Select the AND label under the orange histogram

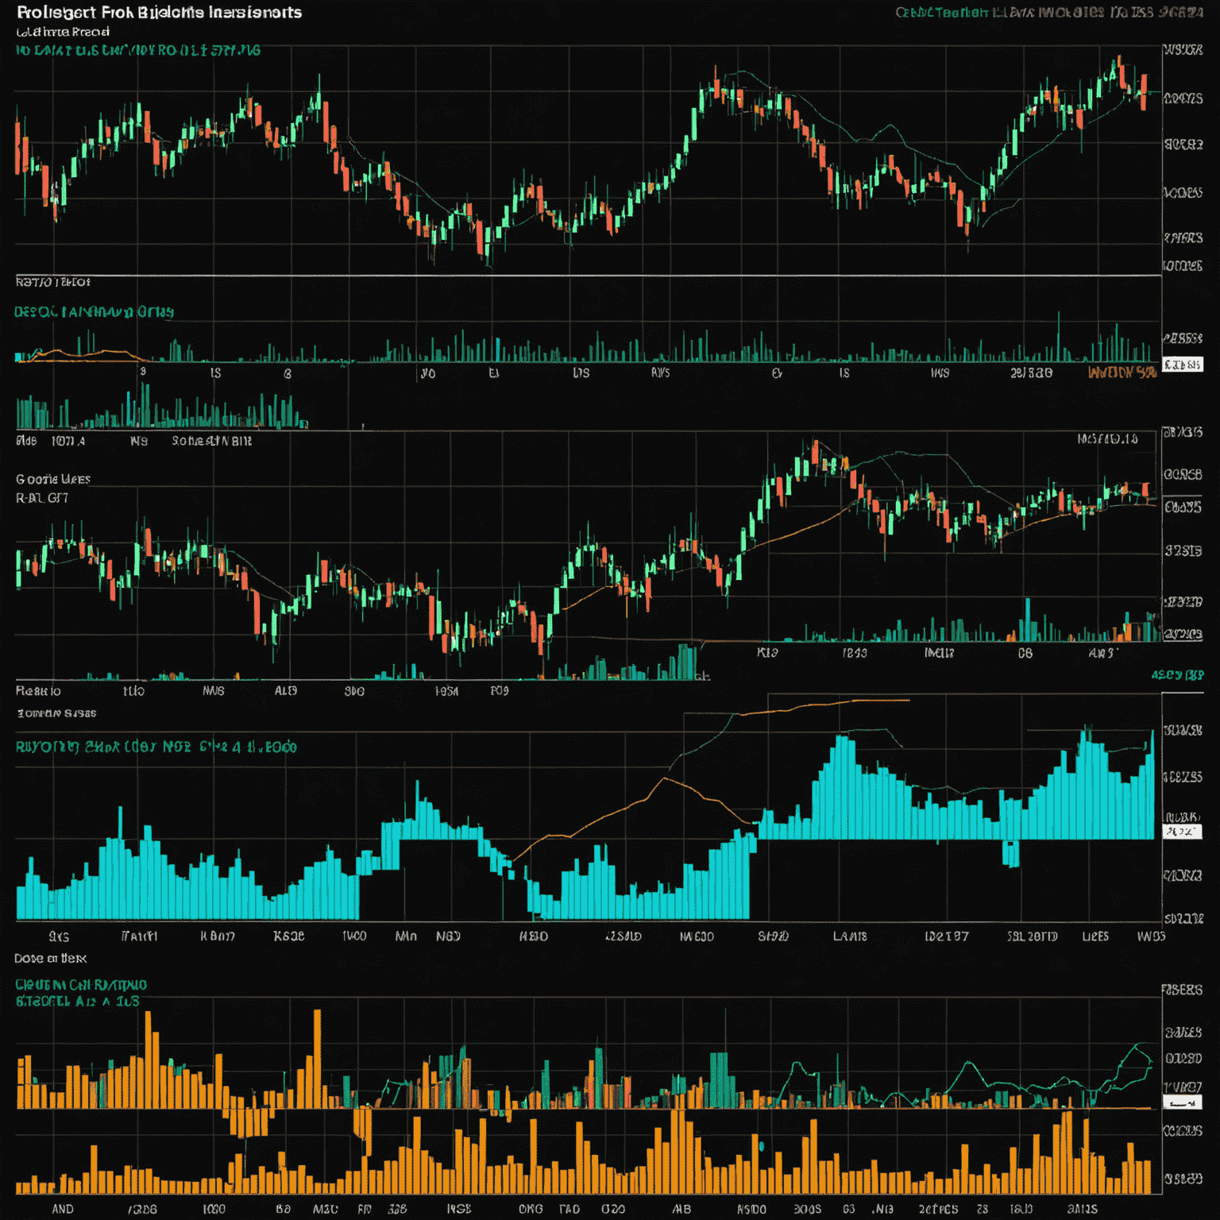click(63, 1209)
